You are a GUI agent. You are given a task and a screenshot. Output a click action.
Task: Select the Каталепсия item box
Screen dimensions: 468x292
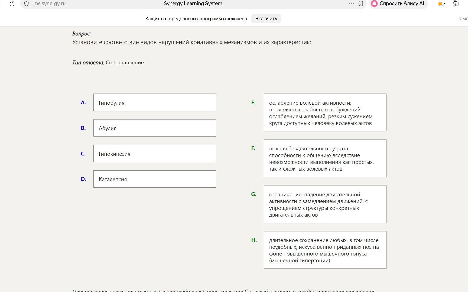[x=155, y=179]
